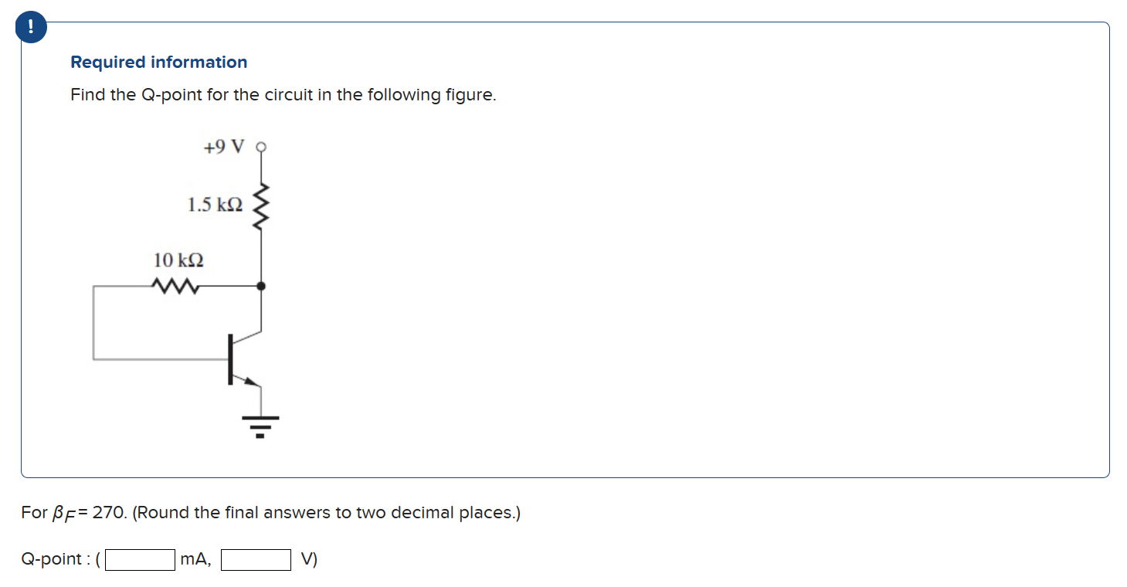Click the 10 kΩ resistor label
This screenshot has width=1127, height=587.
[x=178, y=260]
